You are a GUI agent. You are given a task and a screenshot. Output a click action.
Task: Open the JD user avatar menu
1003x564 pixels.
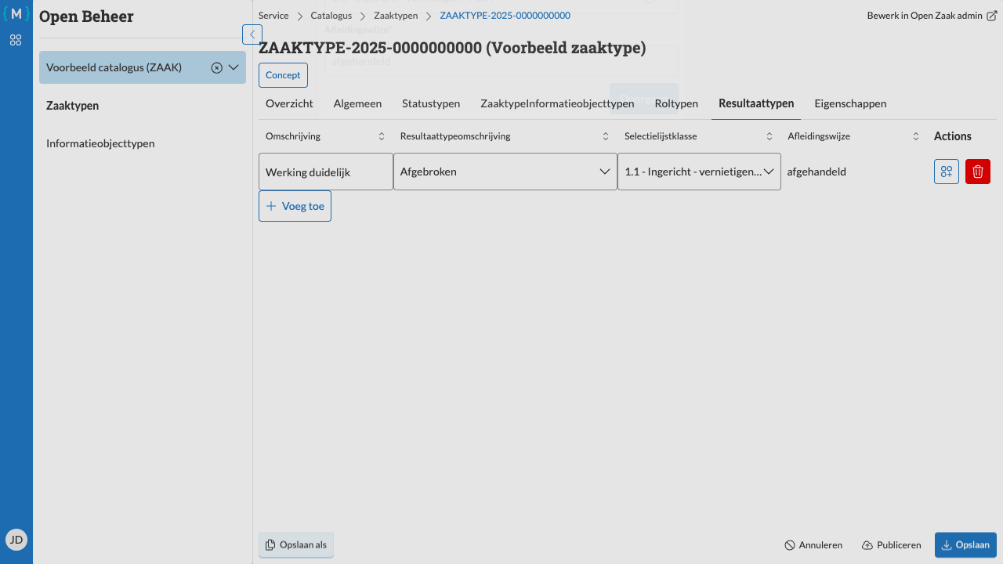click(16, 539)
